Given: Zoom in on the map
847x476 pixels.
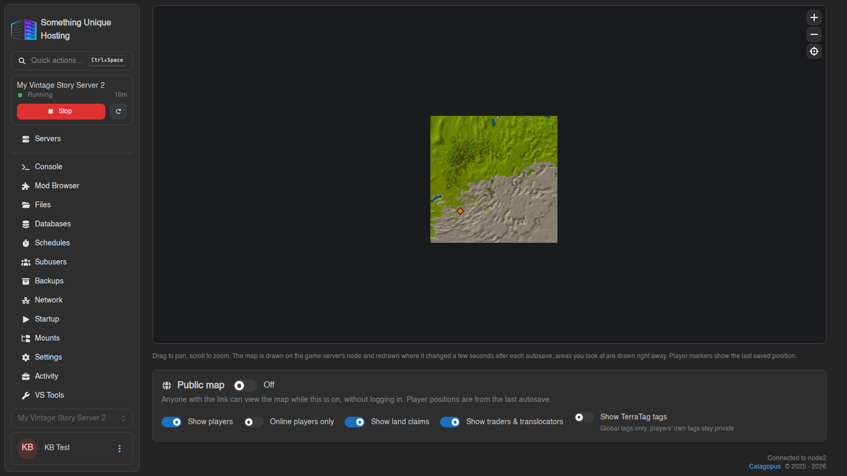Looking at the screenshot, I should (814, 17).
